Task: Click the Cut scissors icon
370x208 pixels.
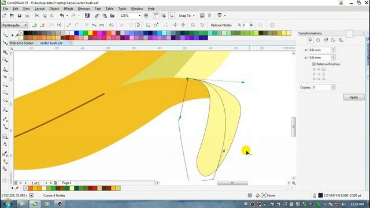Action: 37,16
